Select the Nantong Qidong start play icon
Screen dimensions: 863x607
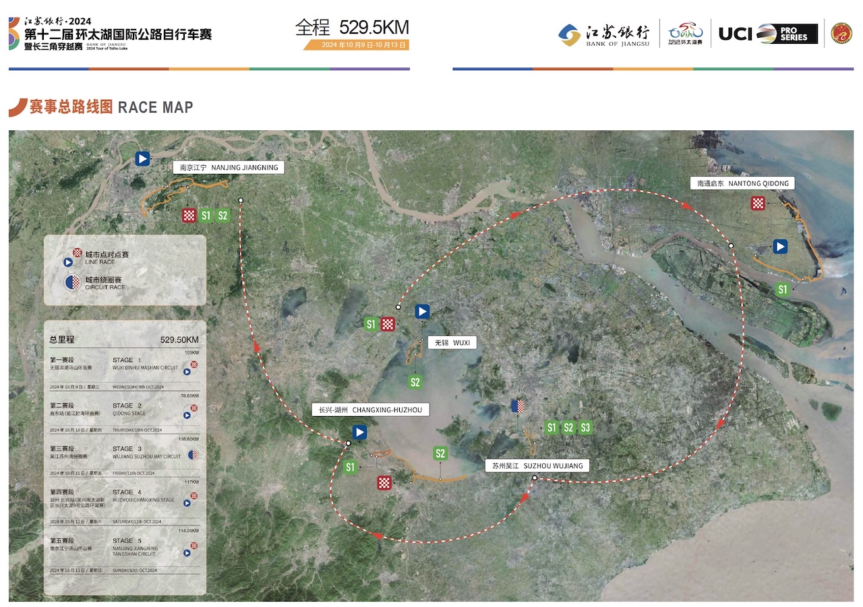click(x=780, y=246)
